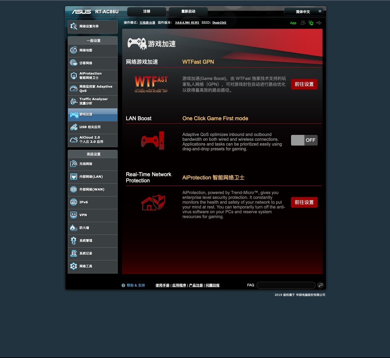This screenshot has width=390, height=358.
Task: Click the FAQ search magnifier icon
Action: click(x=320, y=285)
